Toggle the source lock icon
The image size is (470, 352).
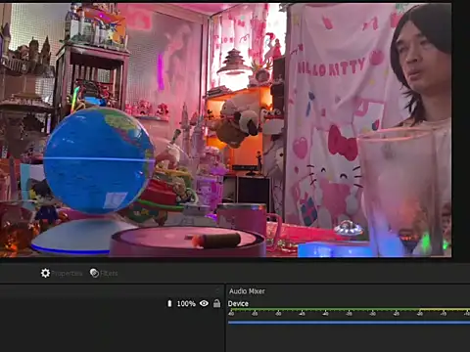(x=216, y=303)
